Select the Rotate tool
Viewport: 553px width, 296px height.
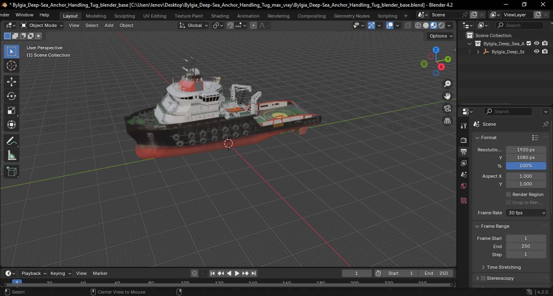[x=12, y=96]
